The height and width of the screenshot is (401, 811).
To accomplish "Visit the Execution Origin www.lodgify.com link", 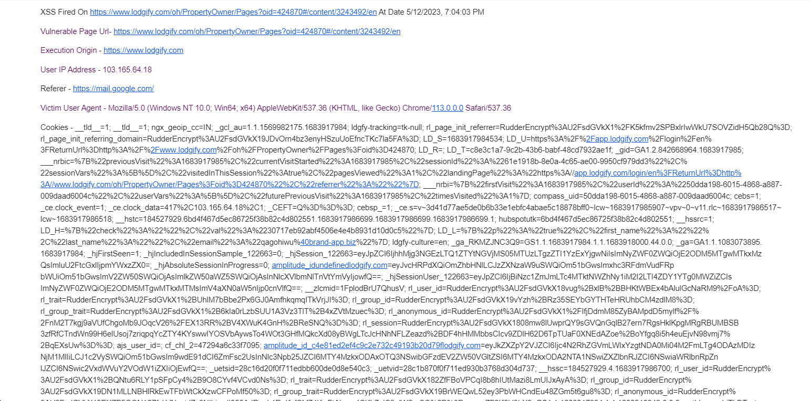I will (143, 50).
